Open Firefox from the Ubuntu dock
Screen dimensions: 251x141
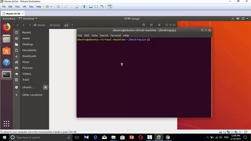pos(6,27)
